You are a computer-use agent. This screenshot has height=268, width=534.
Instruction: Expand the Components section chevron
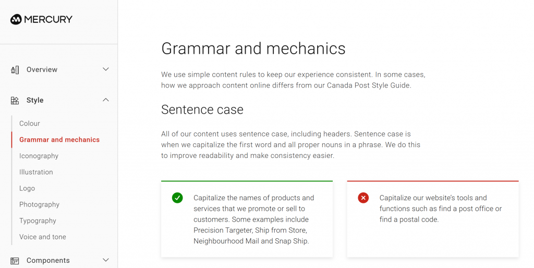106,260
